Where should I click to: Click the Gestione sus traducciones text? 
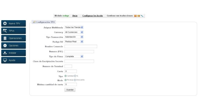120,16
